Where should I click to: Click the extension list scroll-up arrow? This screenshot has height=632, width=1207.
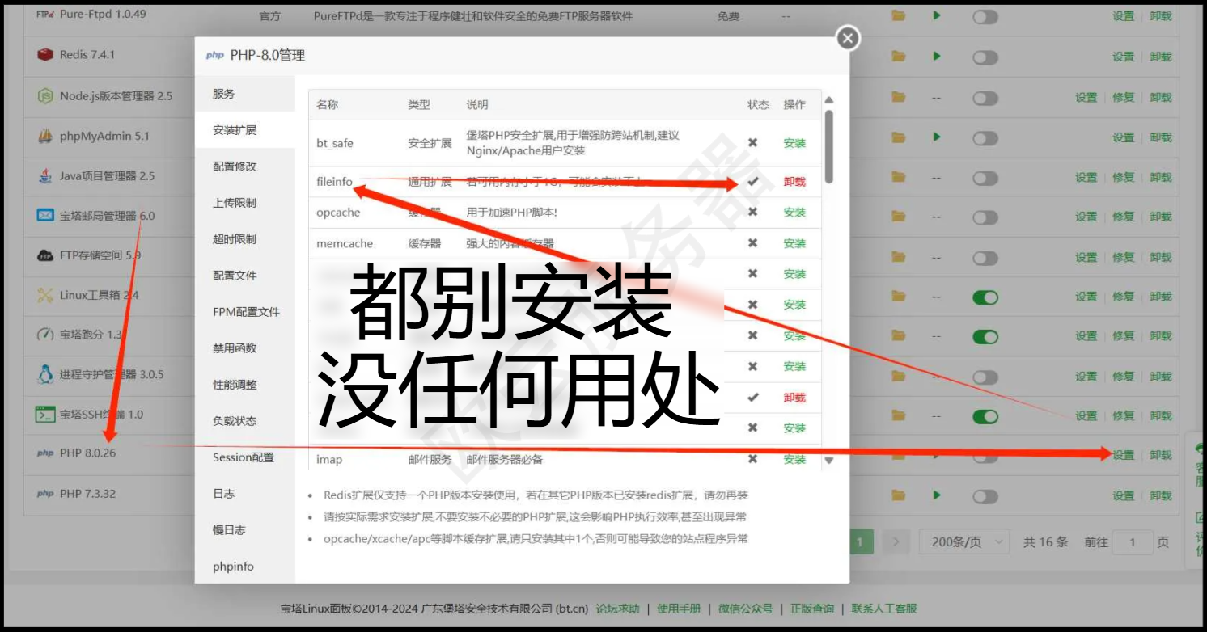[x=828, y=100]
